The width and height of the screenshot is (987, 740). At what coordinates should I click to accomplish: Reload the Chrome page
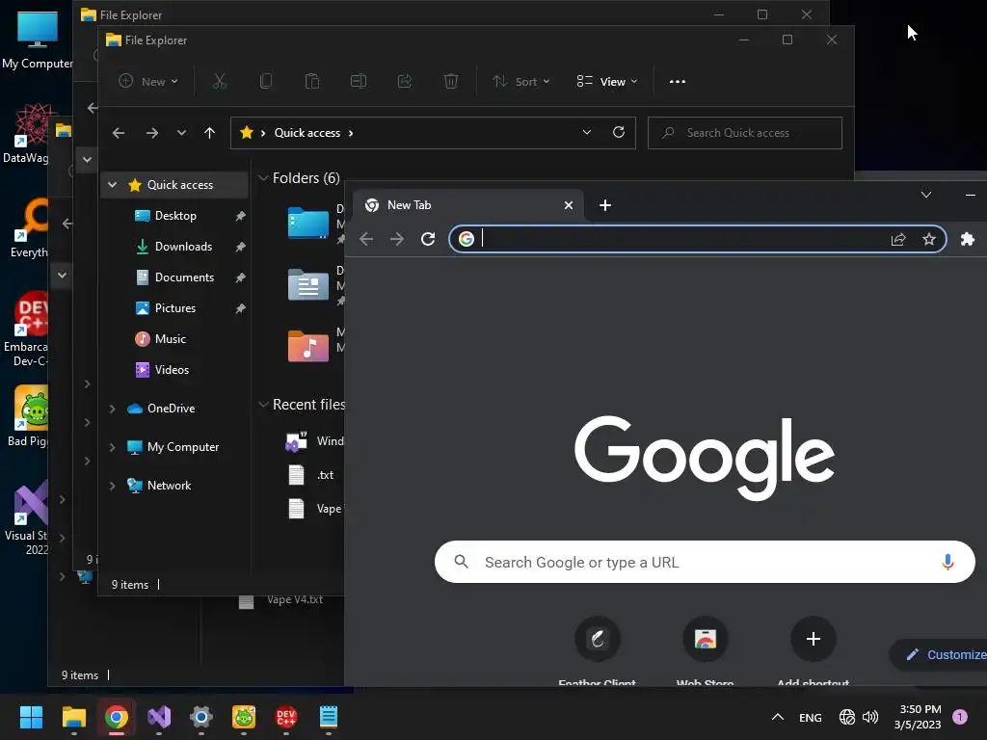coord(428,239)
